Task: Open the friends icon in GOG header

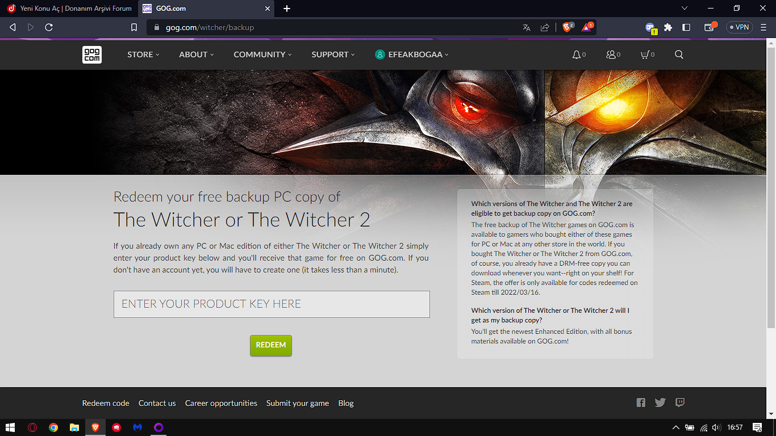Action: [611, 54]
